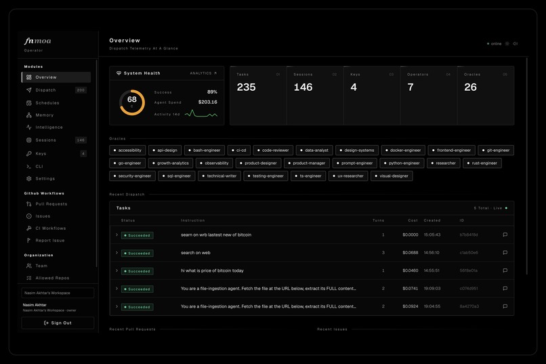Open the Dispatch module
Screen dimensions: 546x364
(56, 90)
